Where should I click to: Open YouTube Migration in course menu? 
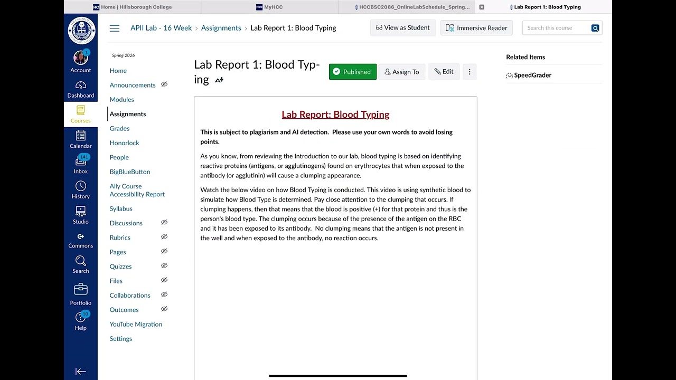[x=136, y=324]
